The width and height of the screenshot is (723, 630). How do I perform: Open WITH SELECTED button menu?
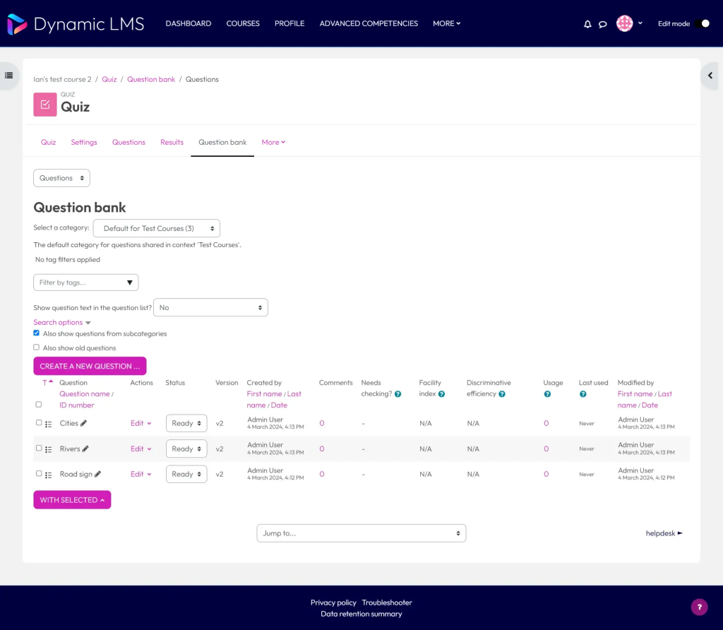tap(72, 500)
